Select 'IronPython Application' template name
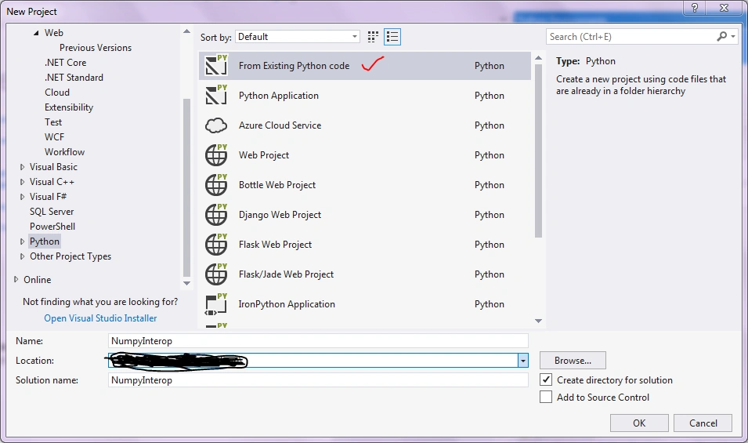Viewport: 748px width, 443px height. tap(287, 304)
